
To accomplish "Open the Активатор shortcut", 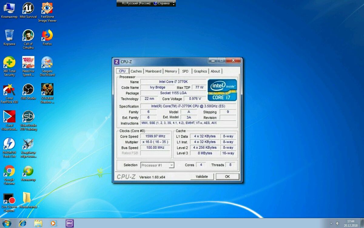I will pos(28,173).
